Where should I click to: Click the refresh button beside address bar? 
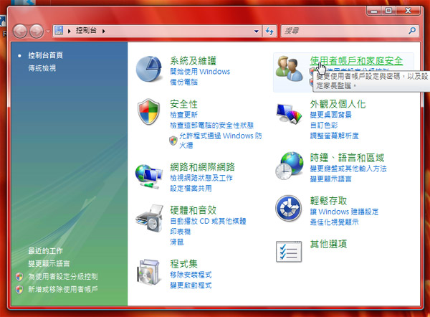(270, 31)
